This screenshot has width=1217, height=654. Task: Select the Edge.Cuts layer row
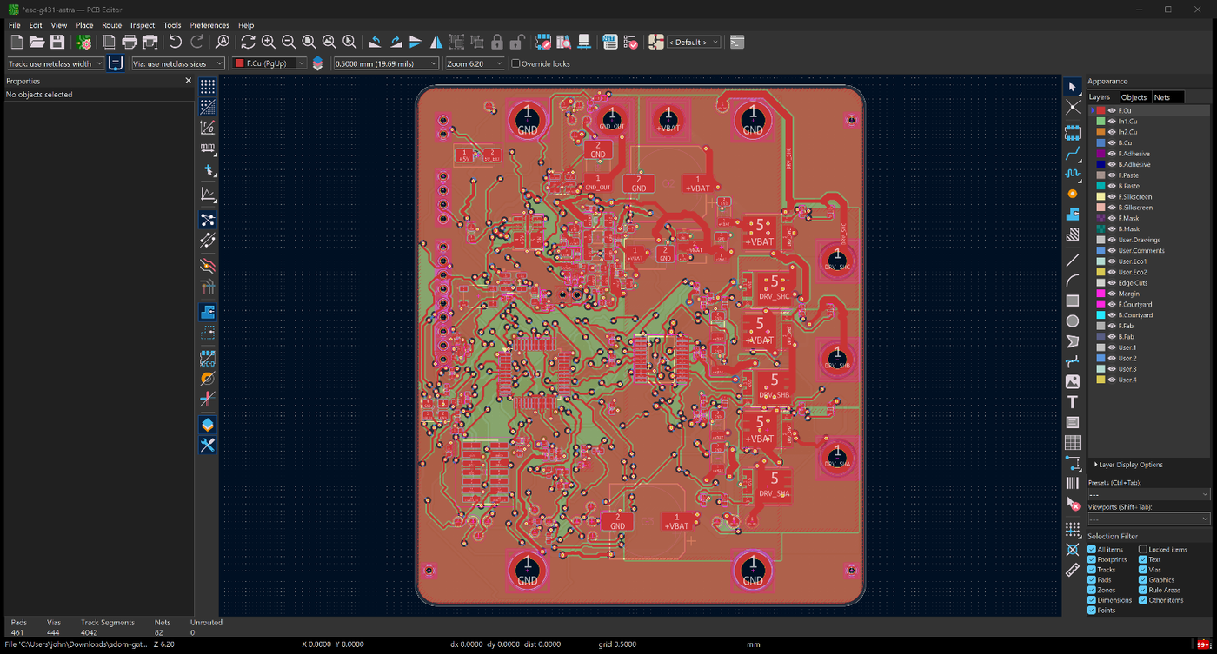[1148, 283]
